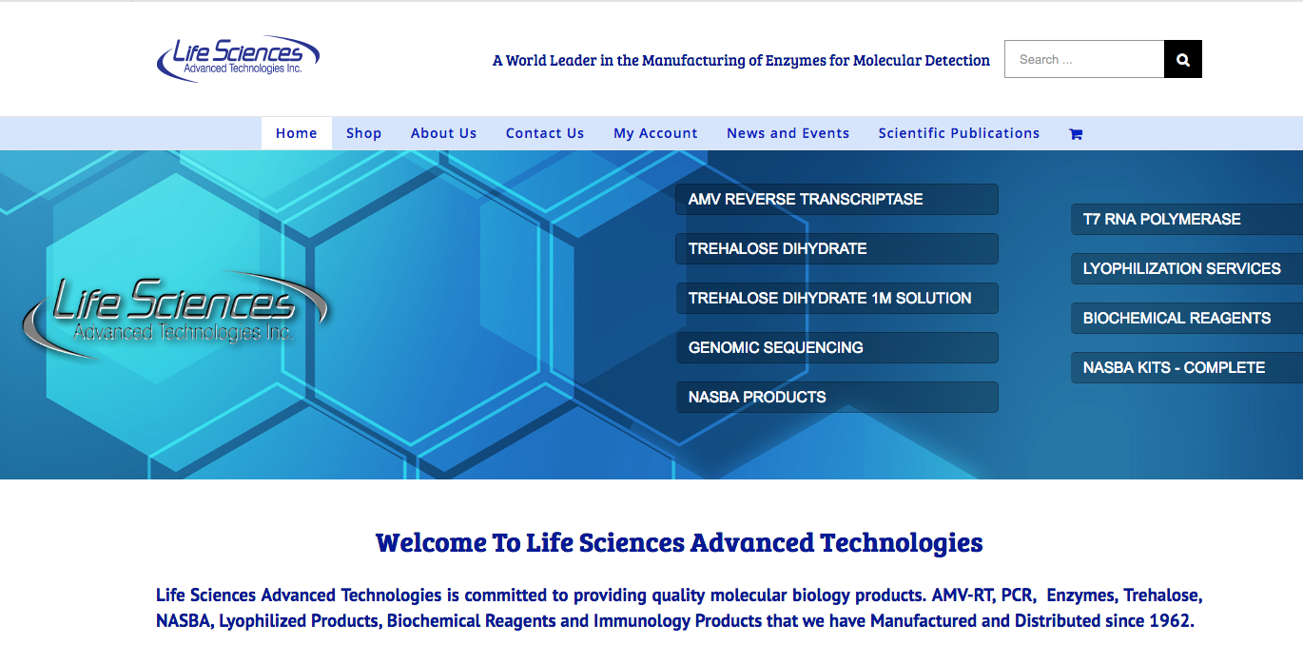Go to the Home menu item
This screenshot has width=1303, height=664.
point(297,133)
